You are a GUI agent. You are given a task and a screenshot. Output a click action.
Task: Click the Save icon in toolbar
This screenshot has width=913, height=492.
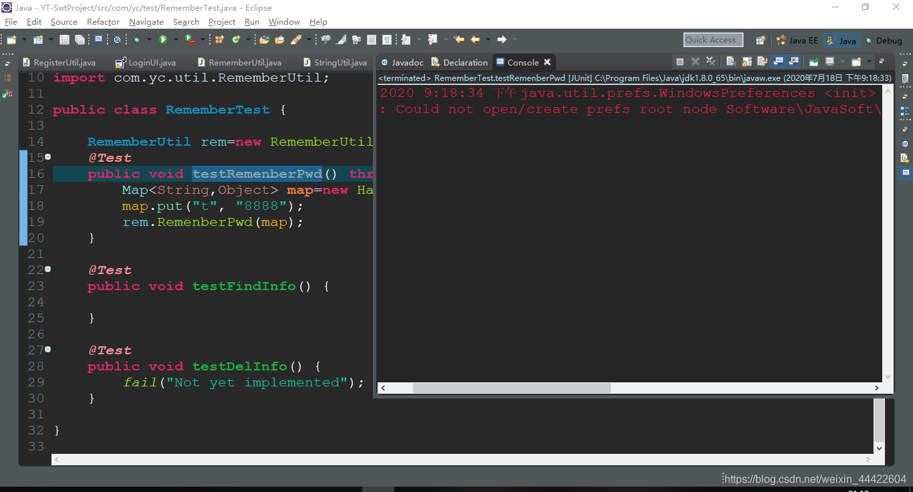(64, 39)
